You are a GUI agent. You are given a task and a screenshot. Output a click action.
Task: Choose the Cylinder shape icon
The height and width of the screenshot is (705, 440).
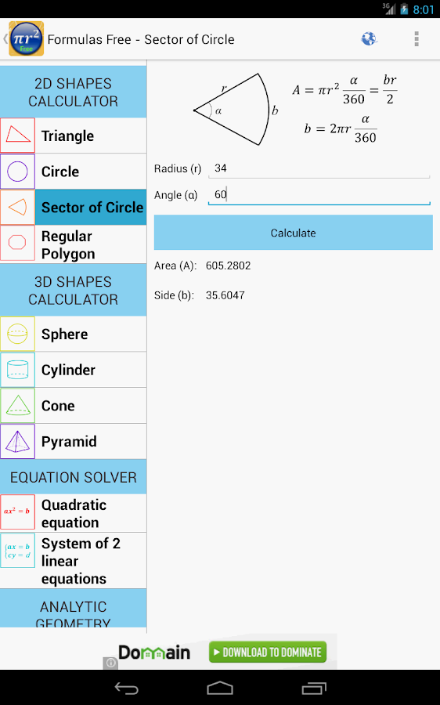[x=17, y=370]
